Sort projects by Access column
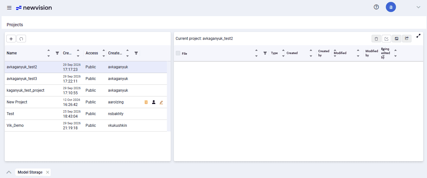This screenshot has width=427, height=178. pos(104,53)
